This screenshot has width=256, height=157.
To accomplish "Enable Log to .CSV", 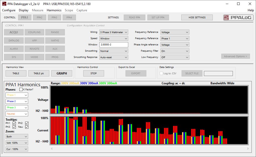I will pyautogui.click(x=161, y=73).
